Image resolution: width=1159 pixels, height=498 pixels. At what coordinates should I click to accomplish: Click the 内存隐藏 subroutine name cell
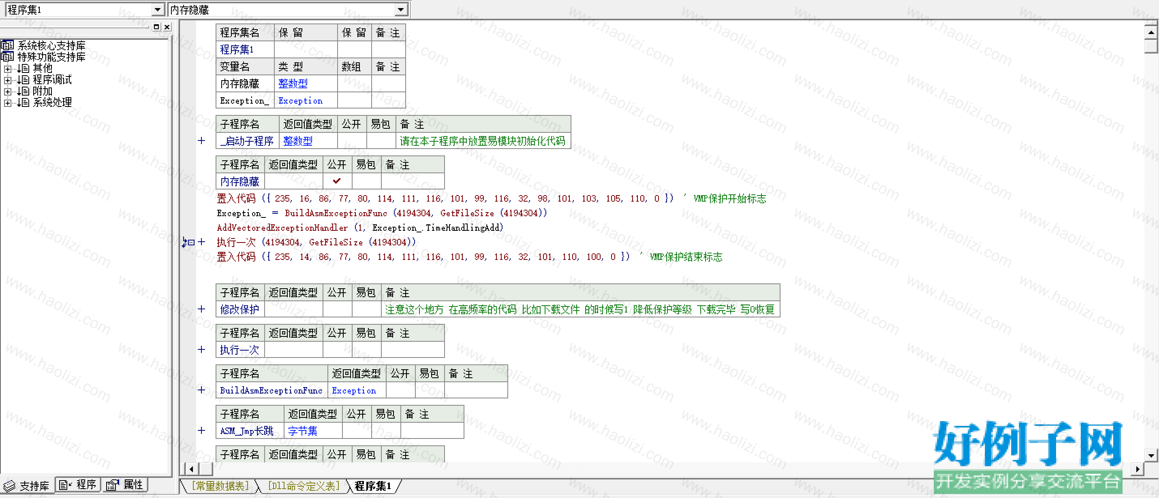[x=240, y=181]
